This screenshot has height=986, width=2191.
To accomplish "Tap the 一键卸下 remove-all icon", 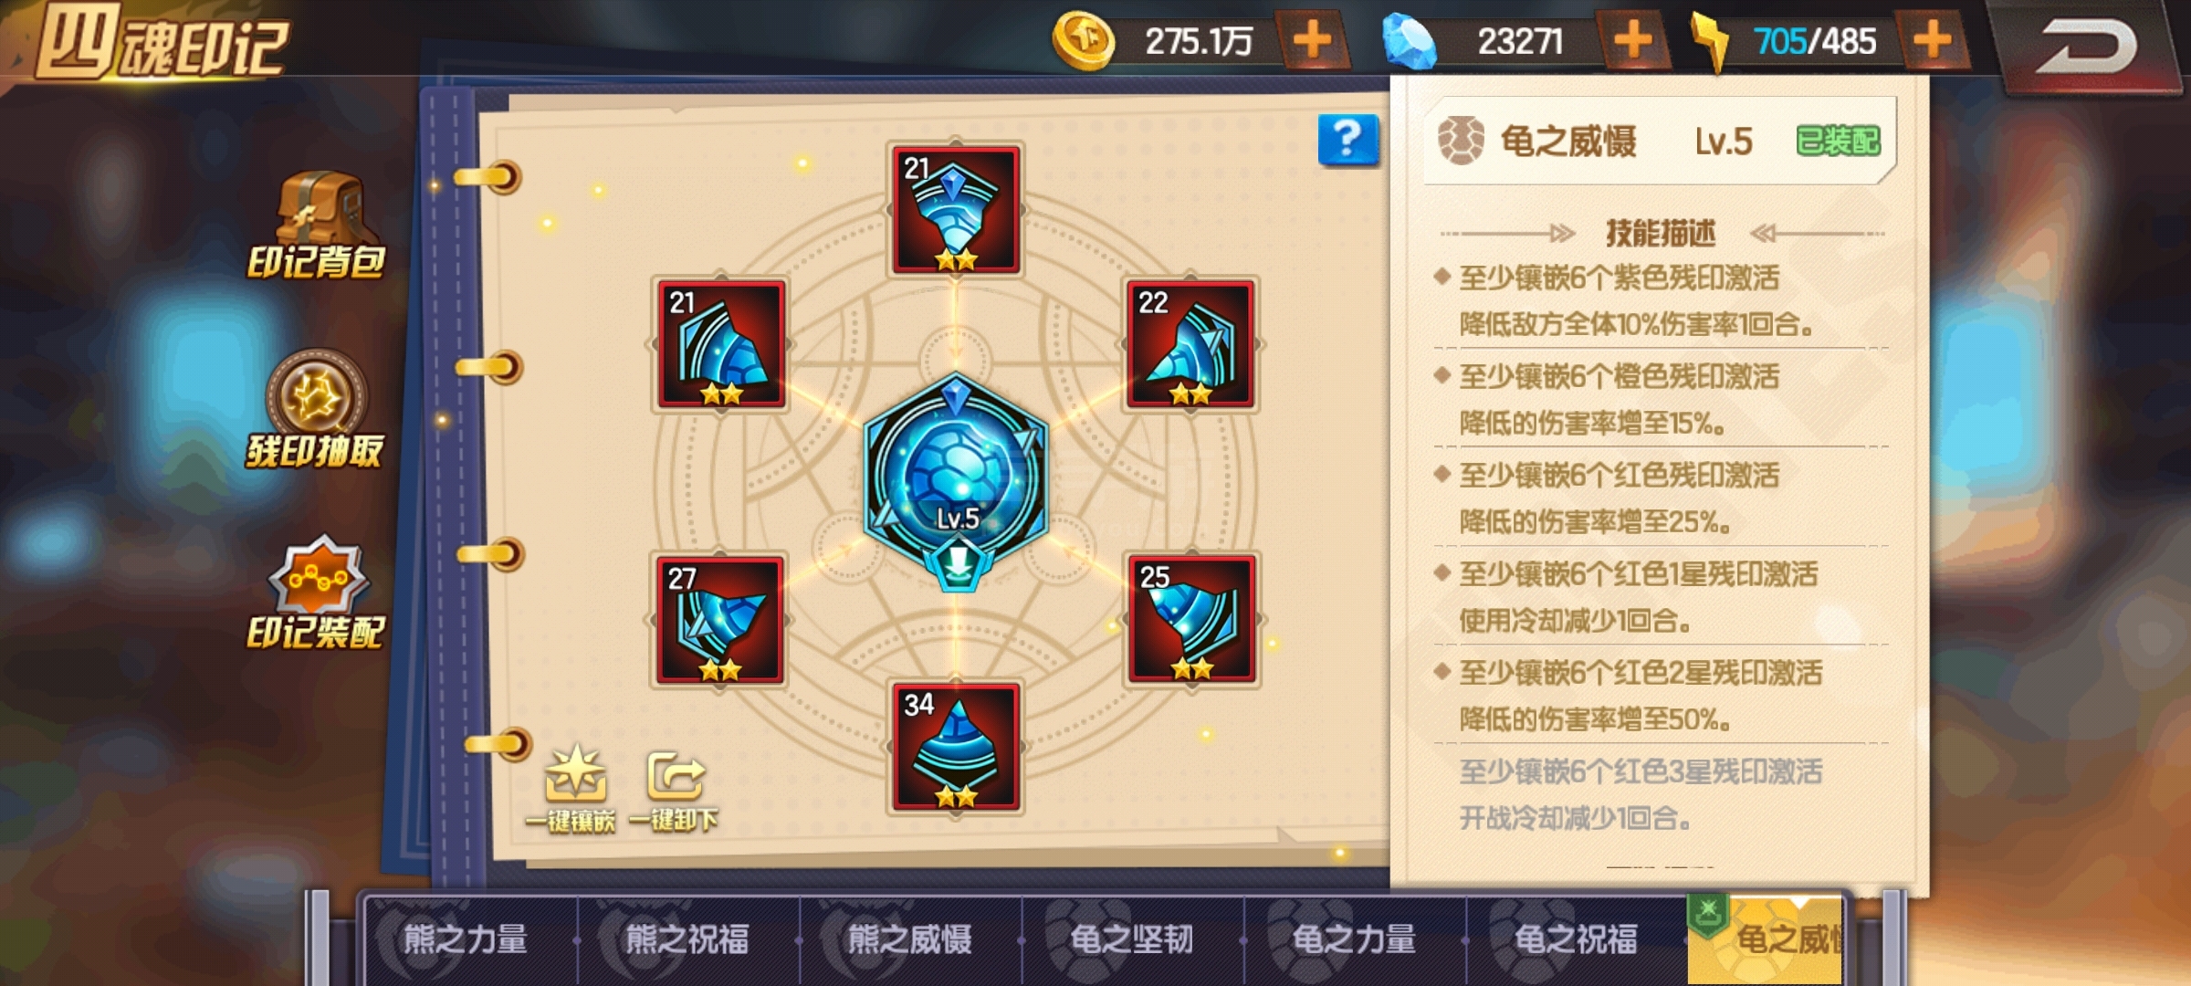I will (674, 792).
